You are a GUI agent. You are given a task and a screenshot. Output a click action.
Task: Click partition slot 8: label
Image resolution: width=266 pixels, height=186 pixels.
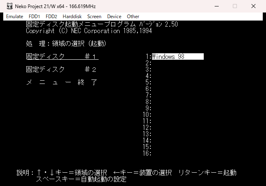148,102
